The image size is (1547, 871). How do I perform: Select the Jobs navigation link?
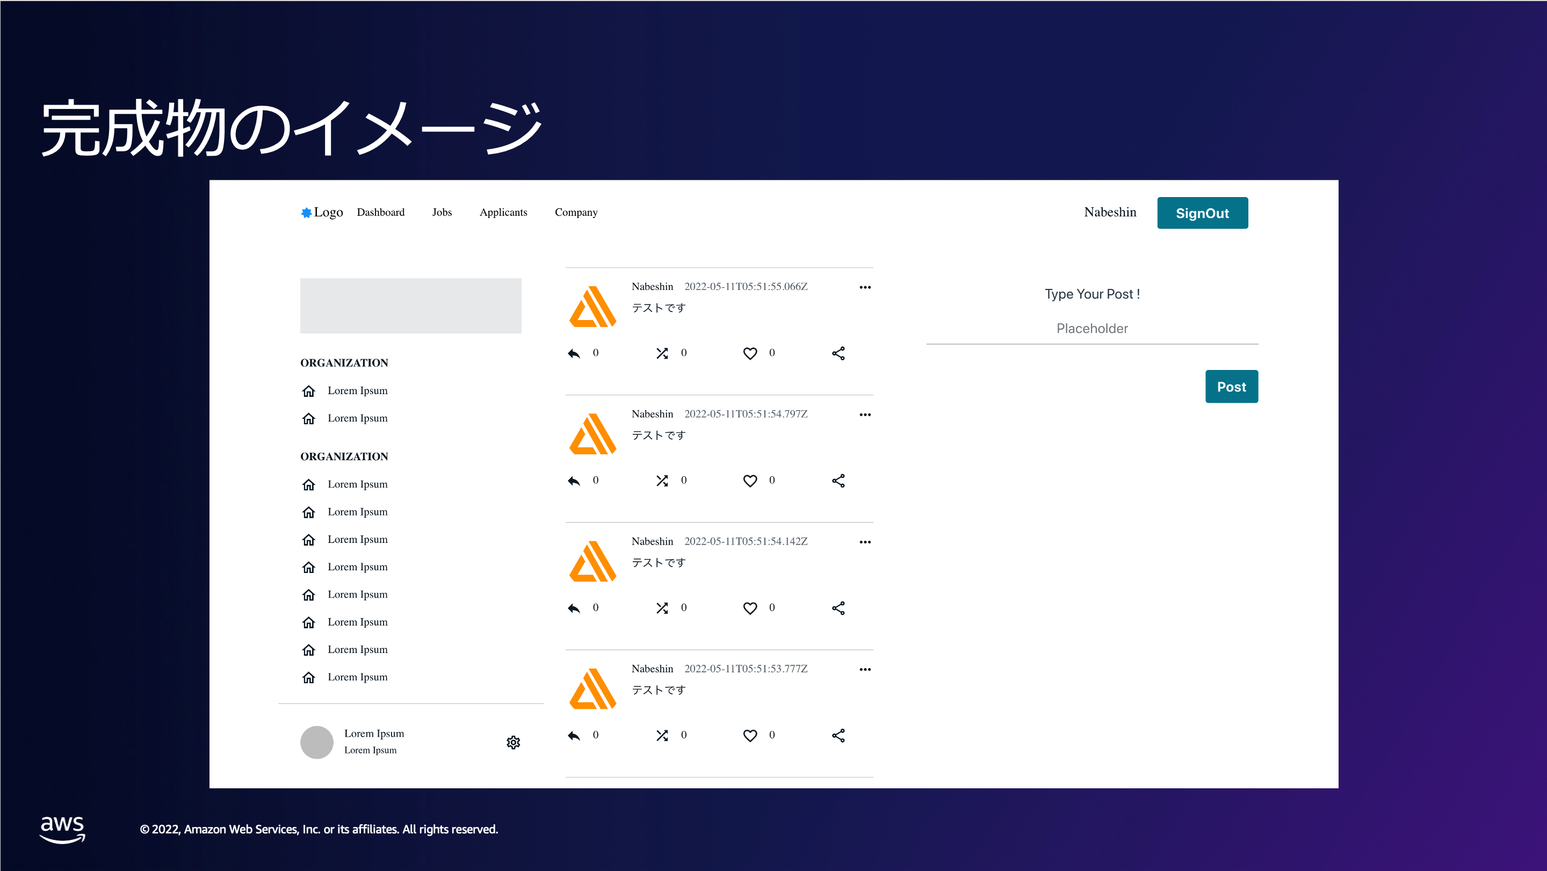click(x=442, y=213)
